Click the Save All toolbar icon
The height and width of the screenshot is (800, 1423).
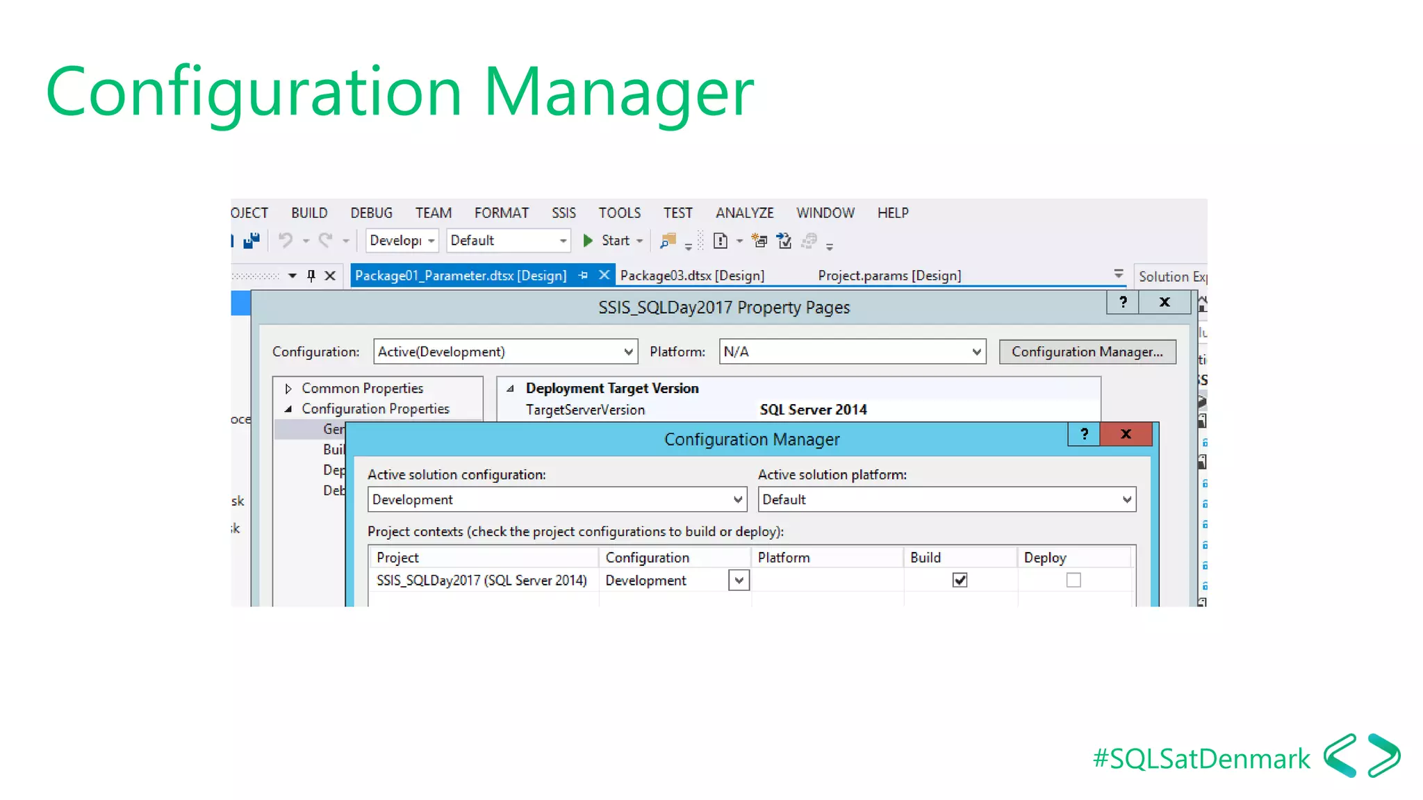point(252,240)
